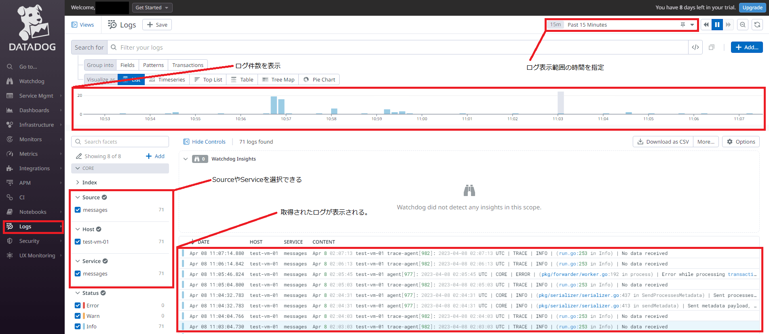Visualize logs as Tree Map
The height and width of the screenshot is (334, 769).
pos(279,79)
